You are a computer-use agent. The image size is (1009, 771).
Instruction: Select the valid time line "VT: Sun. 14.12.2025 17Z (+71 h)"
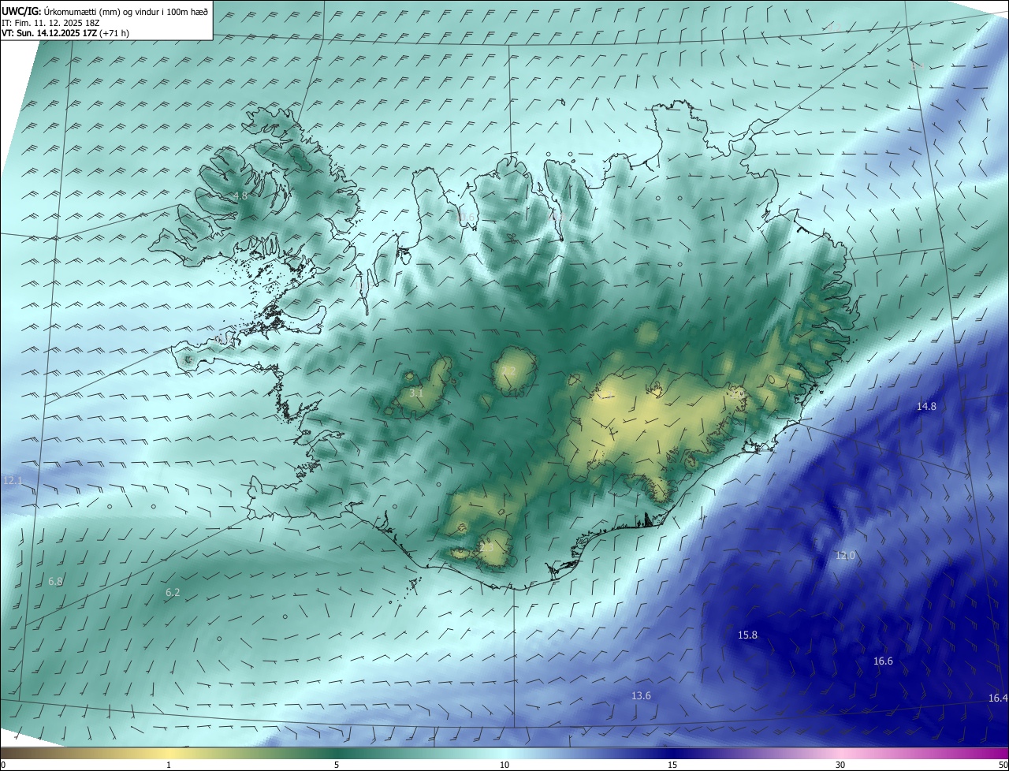65,33
